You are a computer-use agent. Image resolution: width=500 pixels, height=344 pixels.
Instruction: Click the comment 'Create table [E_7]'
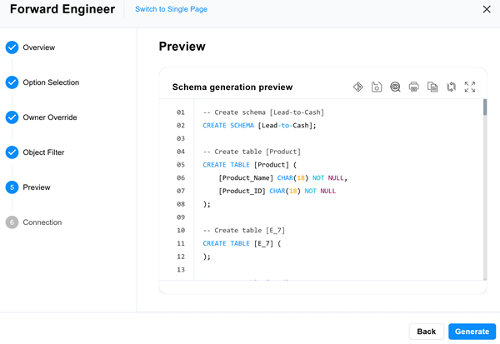click(244, 230)
